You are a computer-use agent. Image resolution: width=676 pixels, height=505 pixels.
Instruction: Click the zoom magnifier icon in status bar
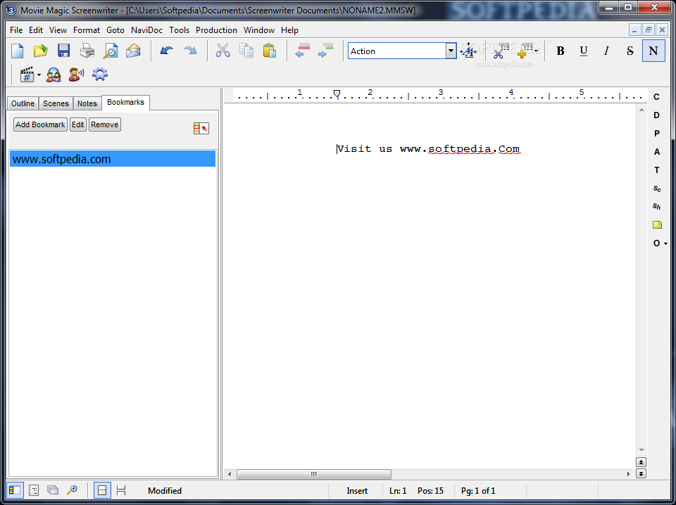click(x=72, y=490)
